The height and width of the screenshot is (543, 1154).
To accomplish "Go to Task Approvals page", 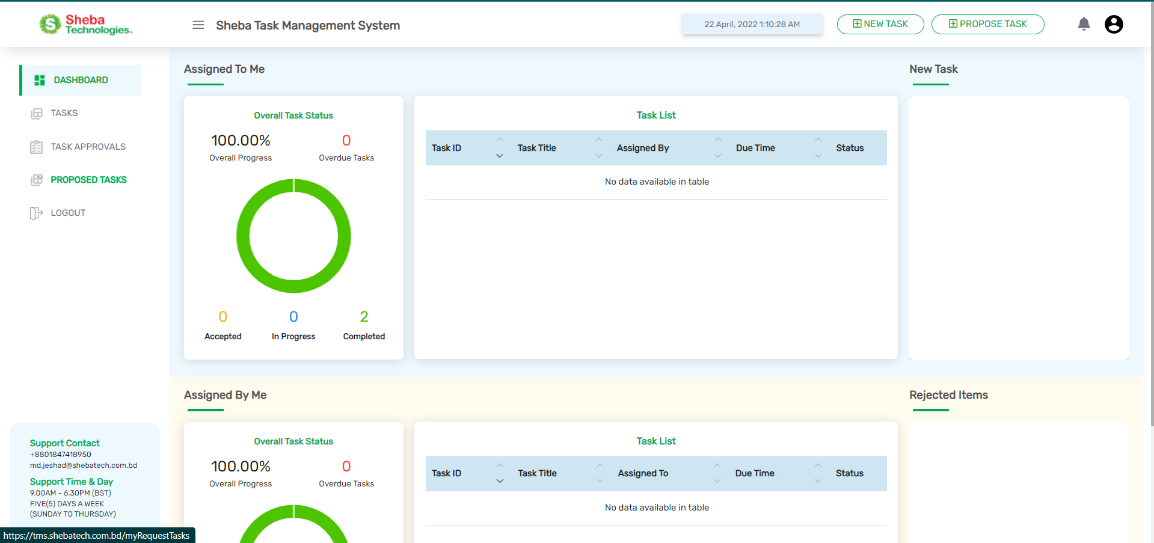I will pyautogui.click(x=88, y=147).
